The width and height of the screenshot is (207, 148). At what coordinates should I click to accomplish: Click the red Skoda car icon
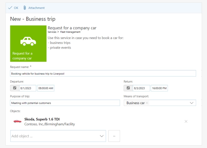coord(18,121)
